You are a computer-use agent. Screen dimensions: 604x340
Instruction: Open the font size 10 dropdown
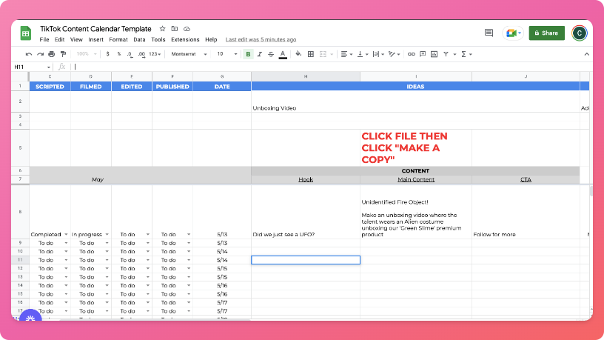(226, 54)
